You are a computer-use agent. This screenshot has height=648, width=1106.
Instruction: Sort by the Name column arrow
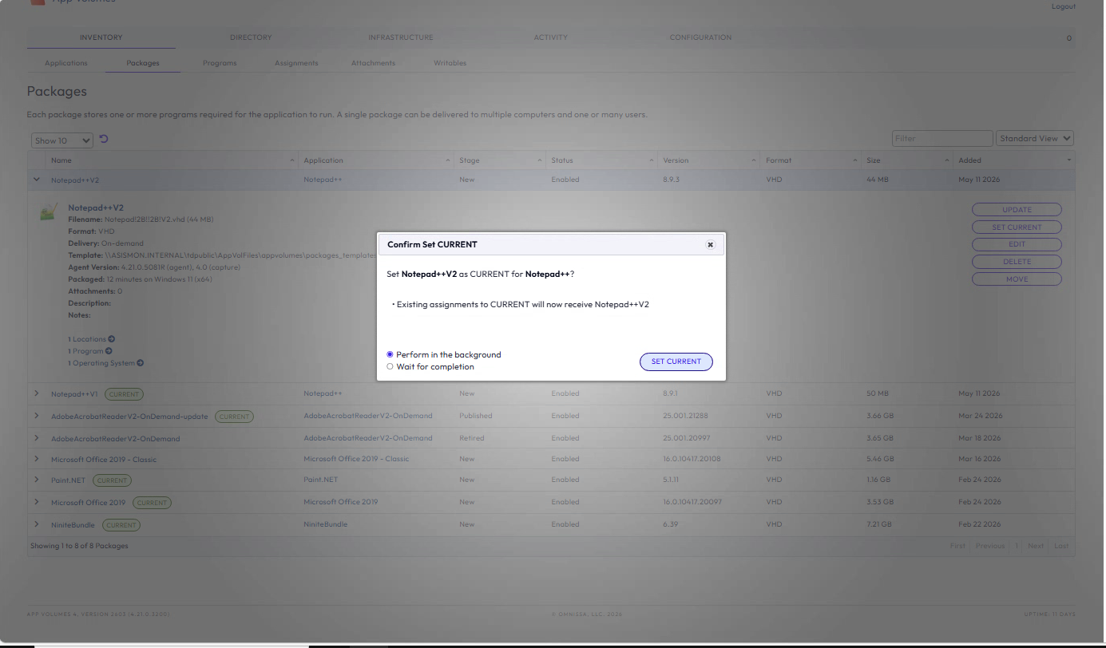(x=291, y=160)
